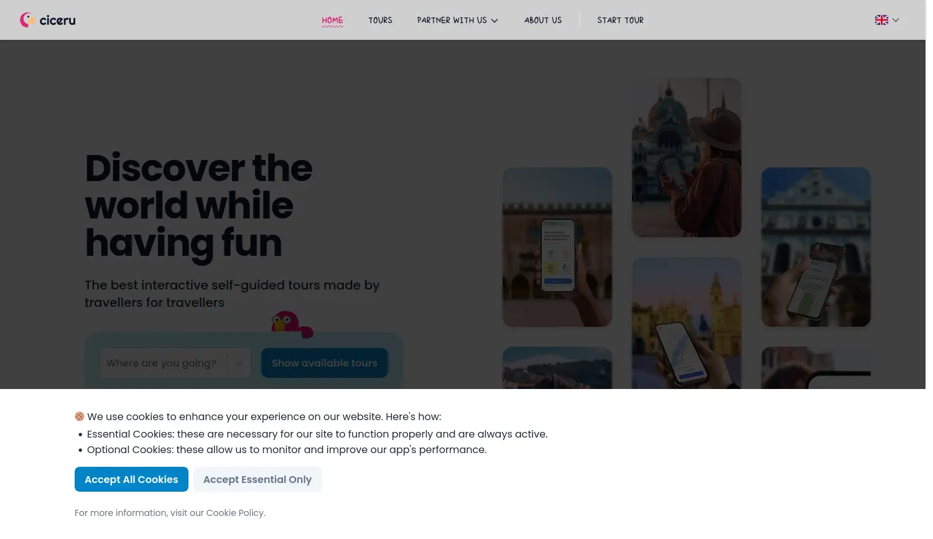Screen dimensions: 933x539
Task: Choose Accept Essential Only
Action: 257,479
